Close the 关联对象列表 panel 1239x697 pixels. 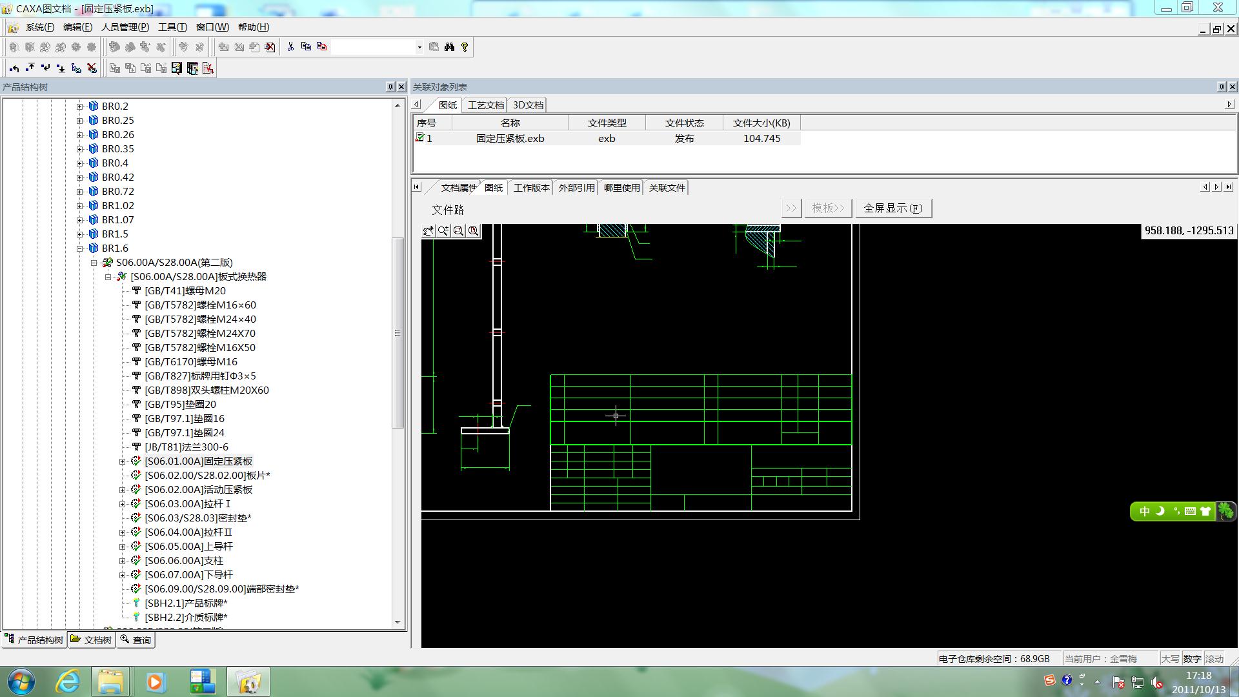1233,86
